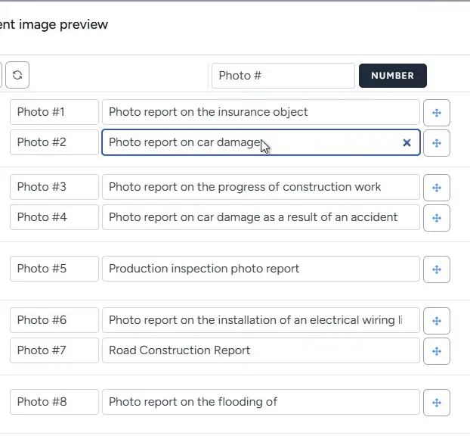Edit the Photo #3 label field

click(54, 187)
